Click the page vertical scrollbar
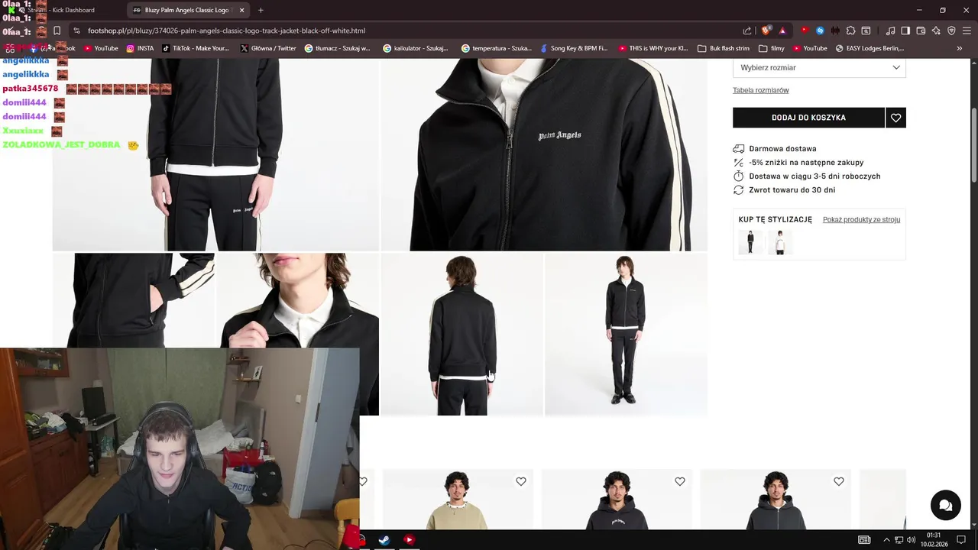This screenshot has height=550, width=978. 973,145
